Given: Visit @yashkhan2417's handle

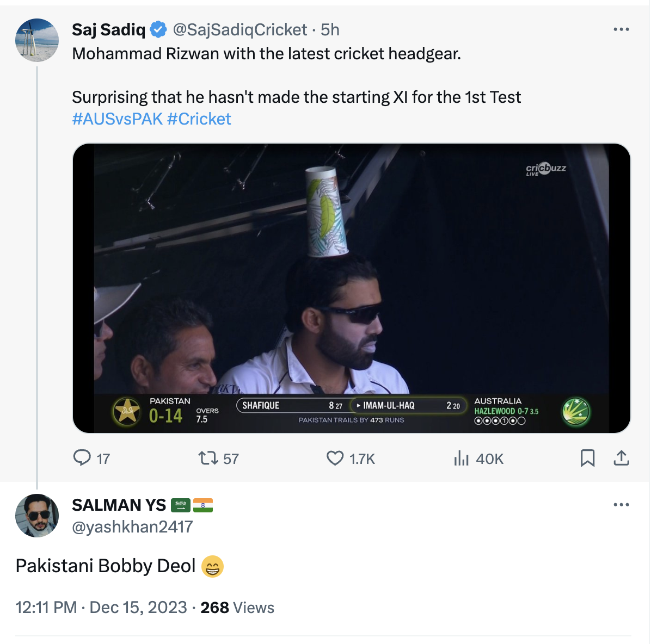Looking at the screenshot, I should point(132,527).
